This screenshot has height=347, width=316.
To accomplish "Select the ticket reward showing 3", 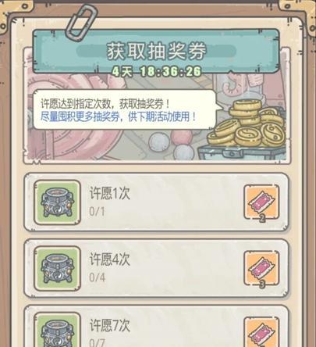I will [261, 268].
